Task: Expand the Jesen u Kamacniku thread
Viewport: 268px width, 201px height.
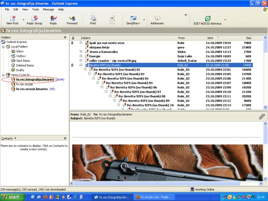Action: coord(81,52)
